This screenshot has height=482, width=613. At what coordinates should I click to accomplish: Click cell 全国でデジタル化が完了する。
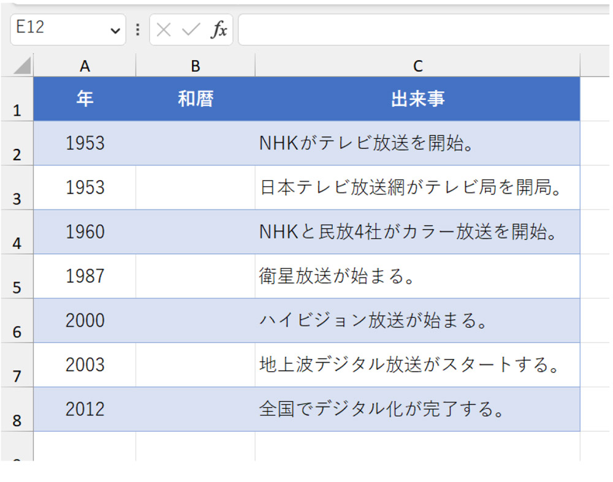[x=417, y=409]
